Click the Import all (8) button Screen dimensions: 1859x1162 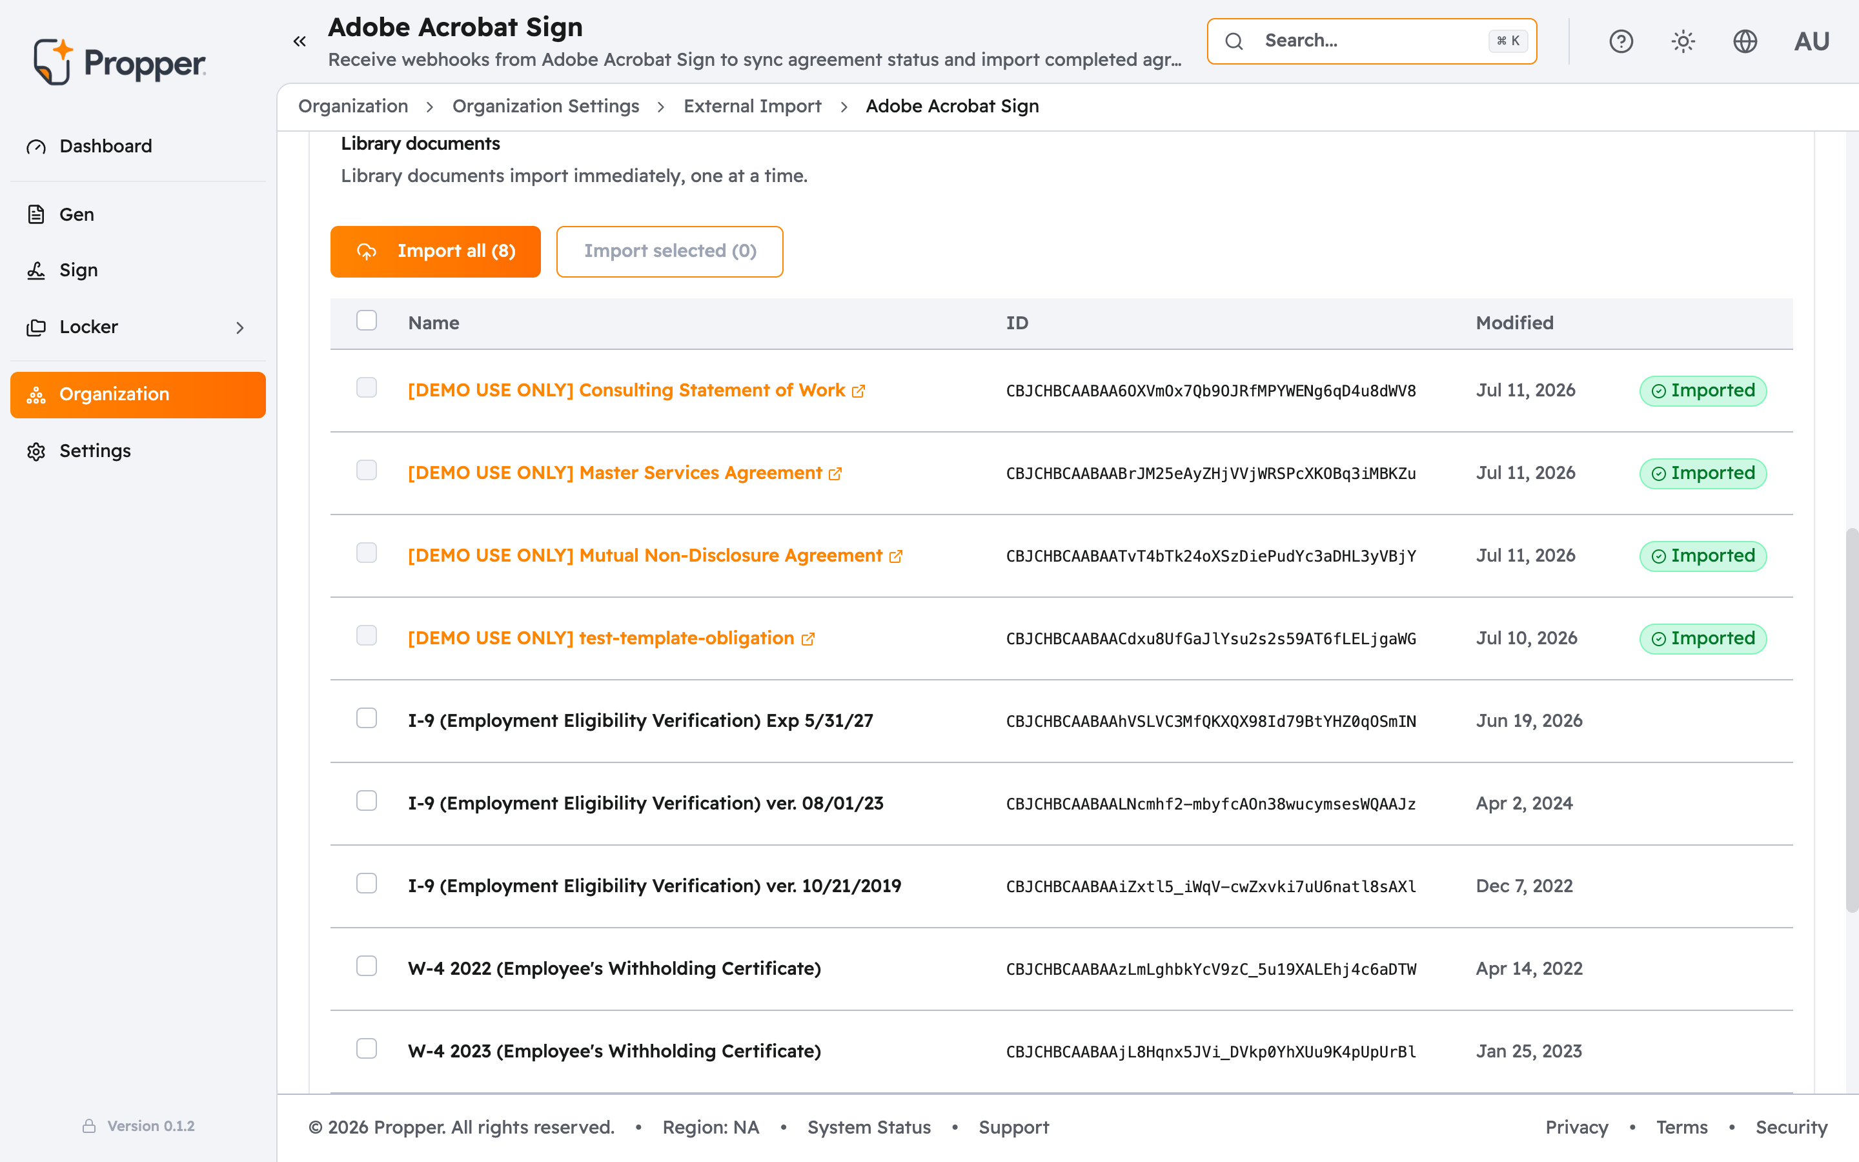436,251
